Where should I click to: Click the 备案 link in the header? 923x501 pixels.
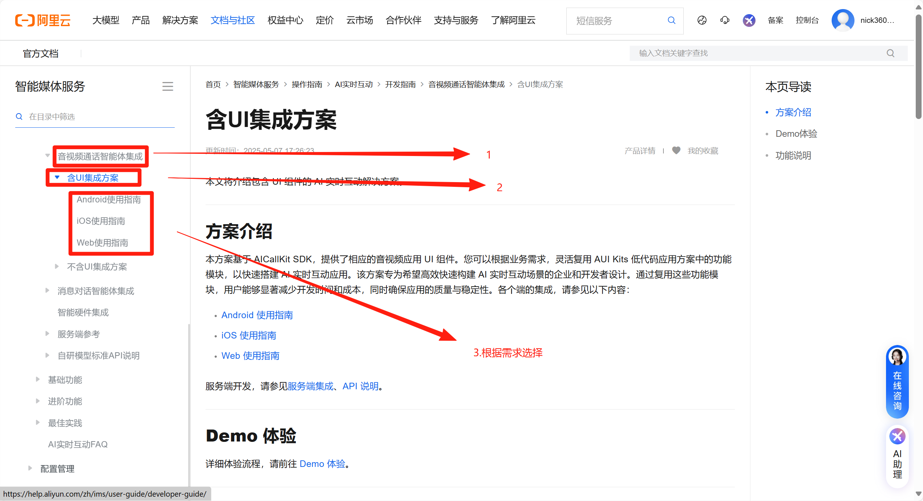(775, 20)
